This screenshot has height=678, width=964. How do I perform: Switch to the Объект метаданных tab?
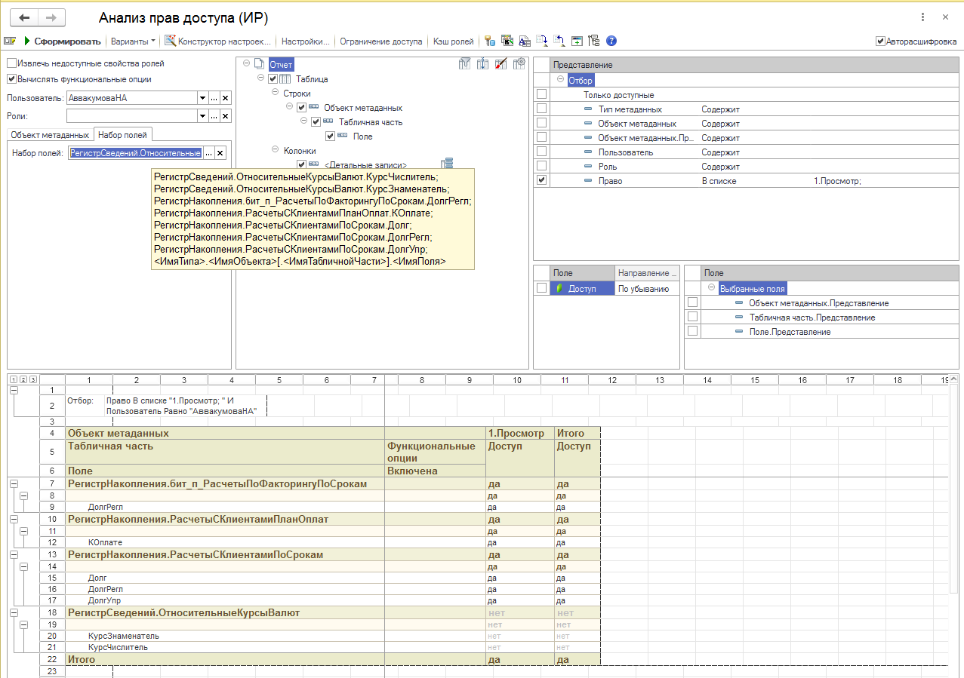coord(50,135)
